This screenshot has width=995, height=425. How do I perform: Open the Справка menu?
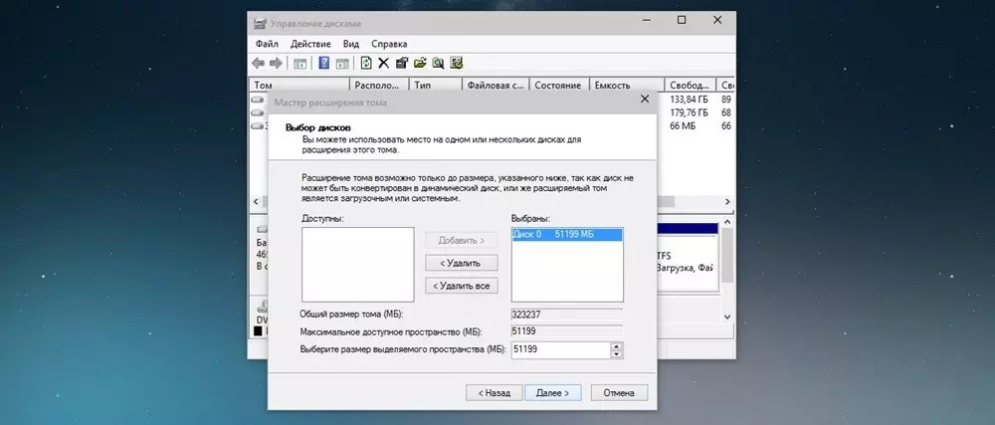(x=389, y=44)
